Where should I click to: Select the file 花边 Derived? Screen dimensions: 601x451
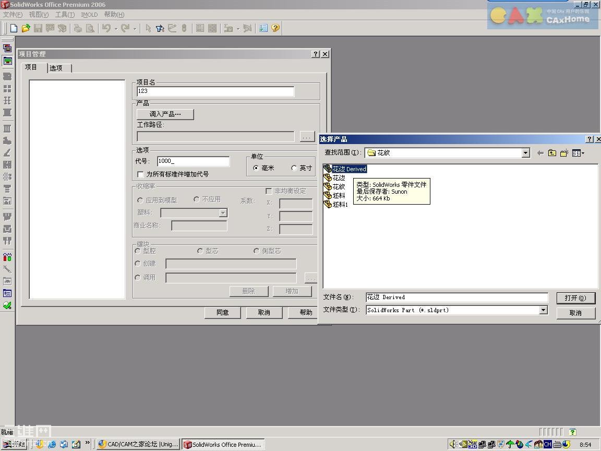point(345,169)
